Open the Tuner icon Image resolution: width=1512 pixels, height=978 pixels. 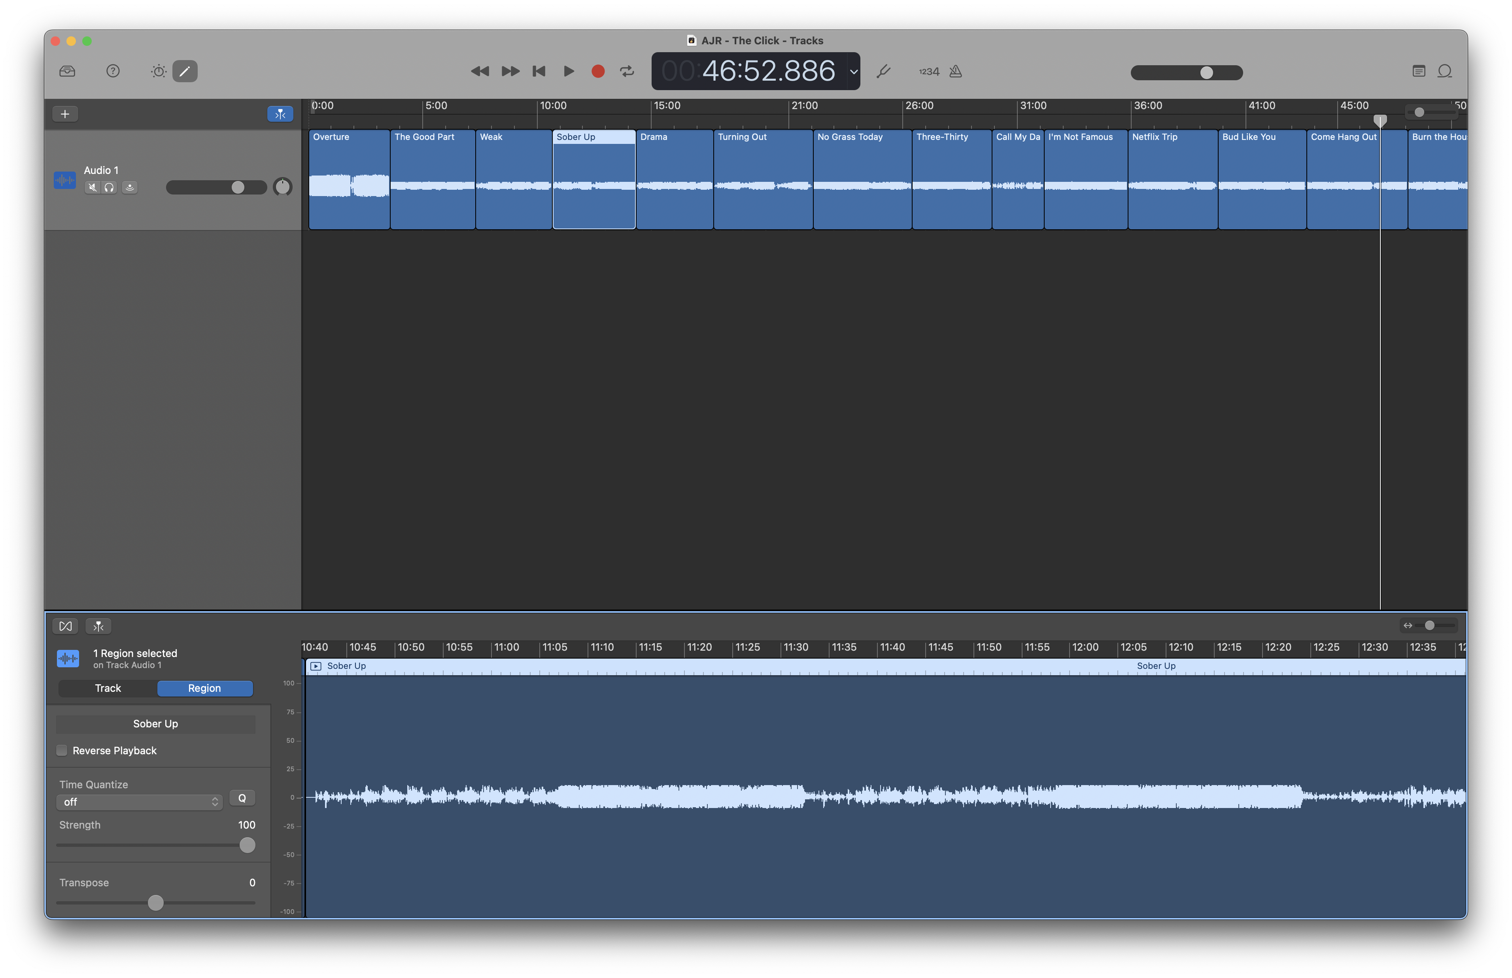(883, 71)
